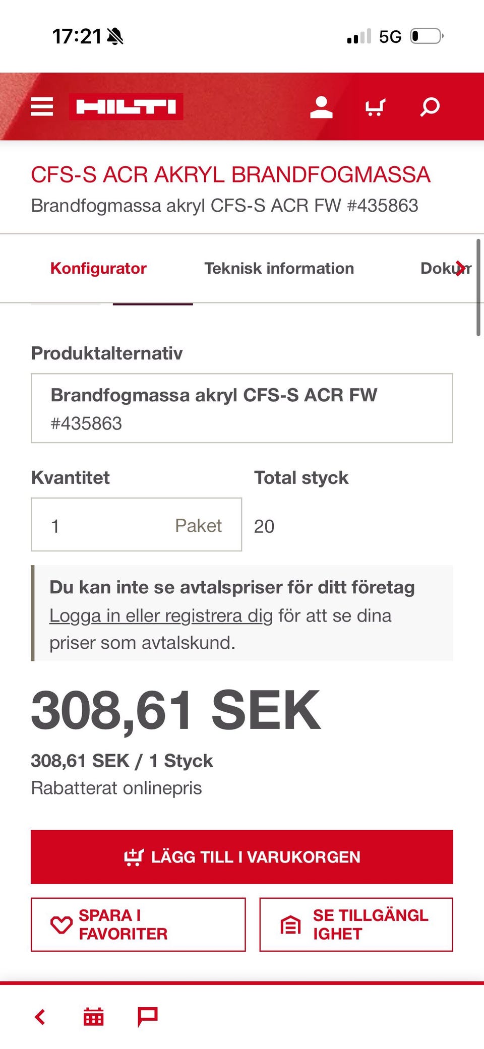Click the page scrollbar on the right
The height and width of the screenshot is (1049, 484).
(x=478, y=287)
